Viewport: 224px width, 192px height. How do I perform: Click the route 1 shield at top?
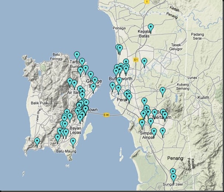[147, 2]
